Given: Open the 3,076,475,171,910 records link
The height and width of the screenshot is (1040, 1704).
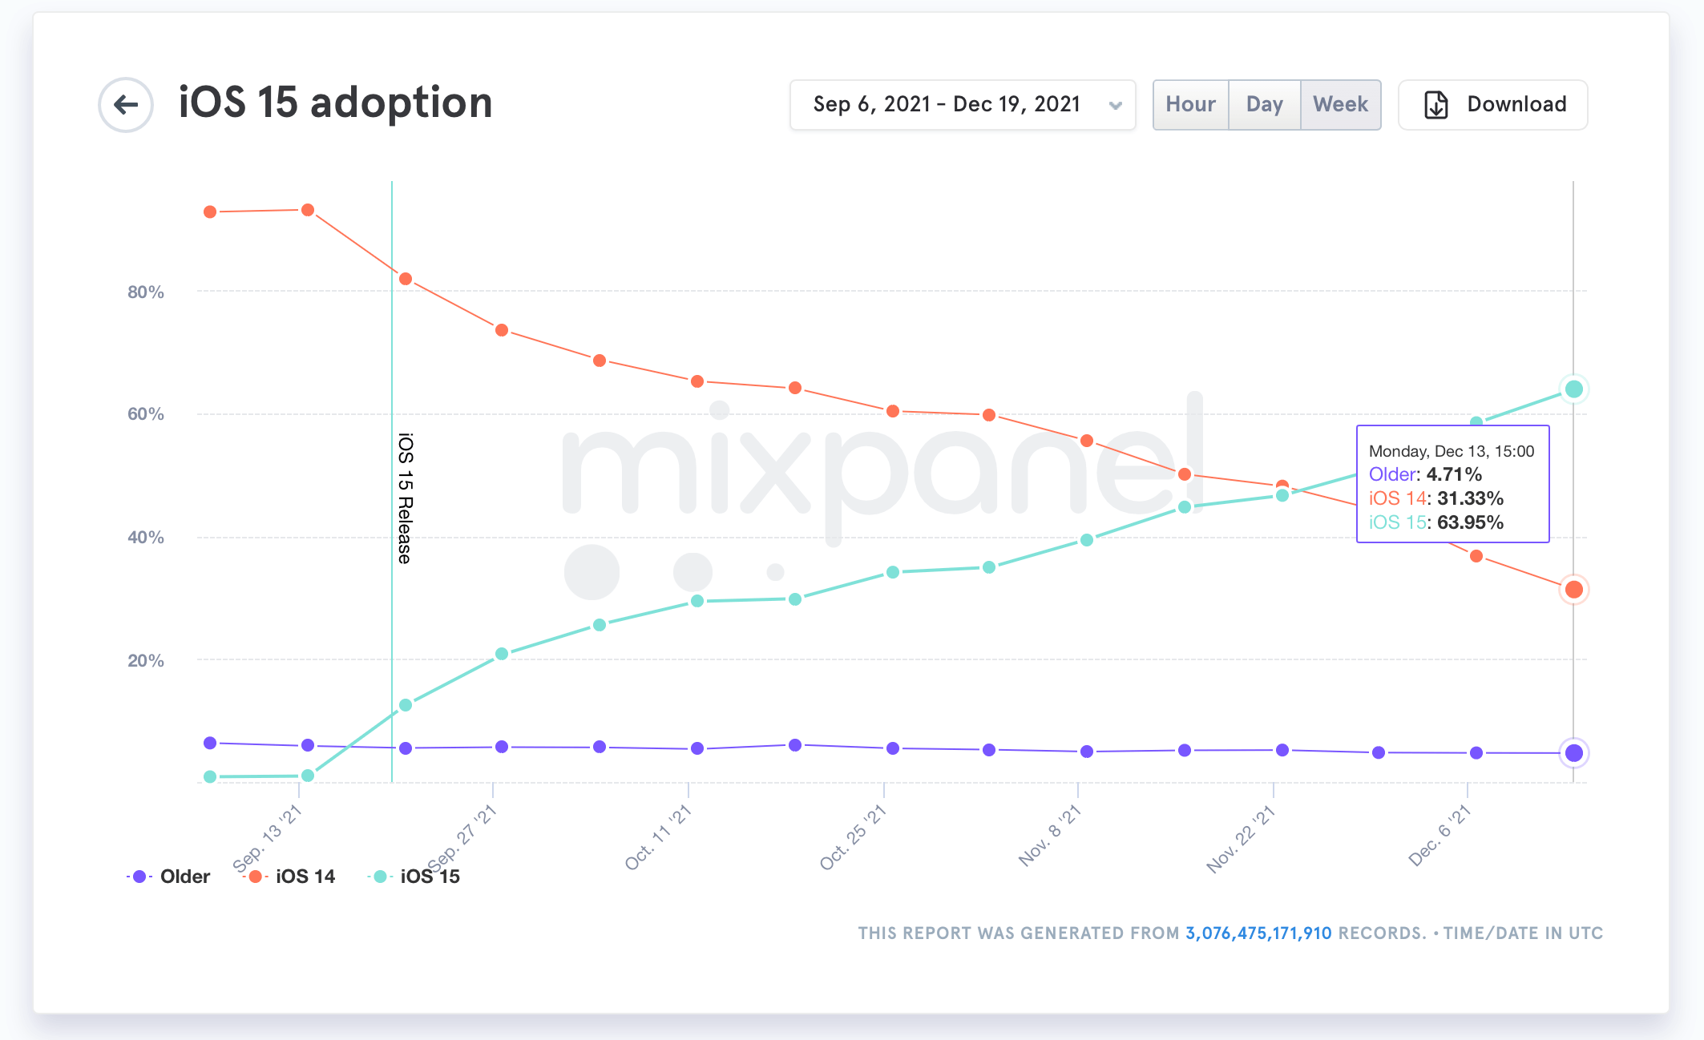Looking at the screenshot, I should (x=1258, y=933).
